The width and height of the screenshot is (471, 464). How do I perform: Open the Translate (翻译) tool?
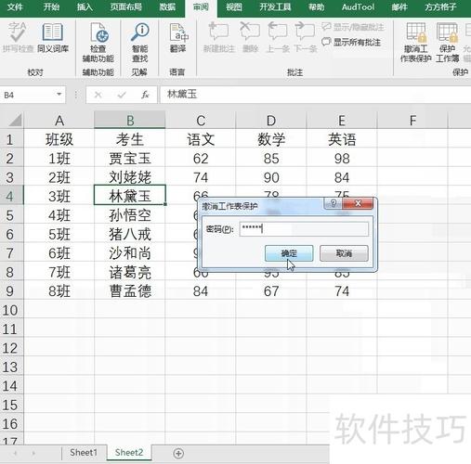click(178, 38)
